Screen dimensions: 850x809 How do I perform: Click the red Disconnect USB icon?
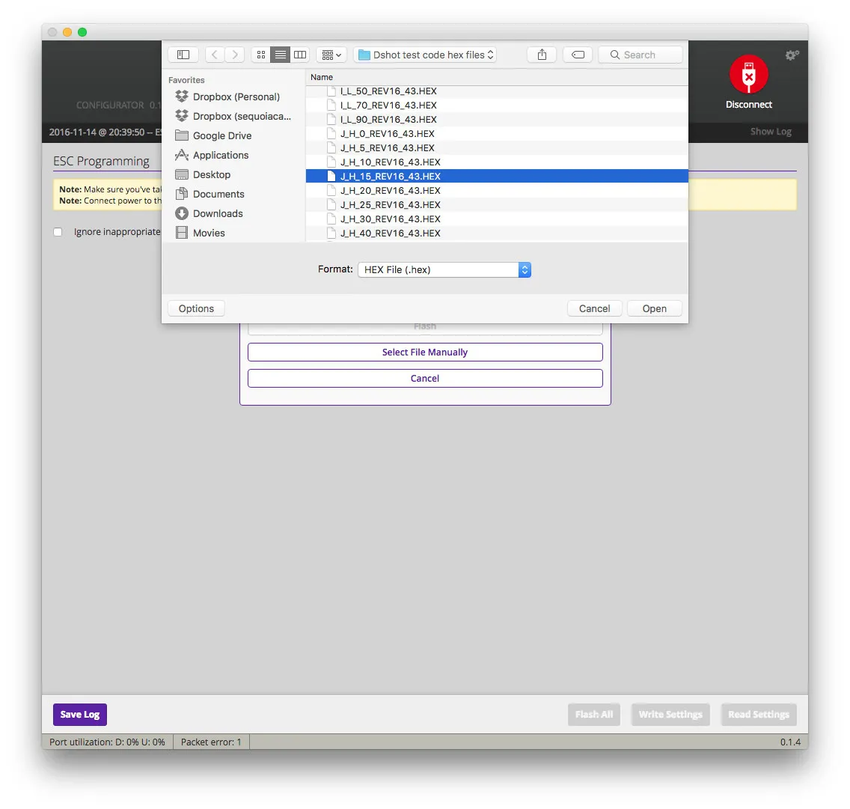click(748, 75)
